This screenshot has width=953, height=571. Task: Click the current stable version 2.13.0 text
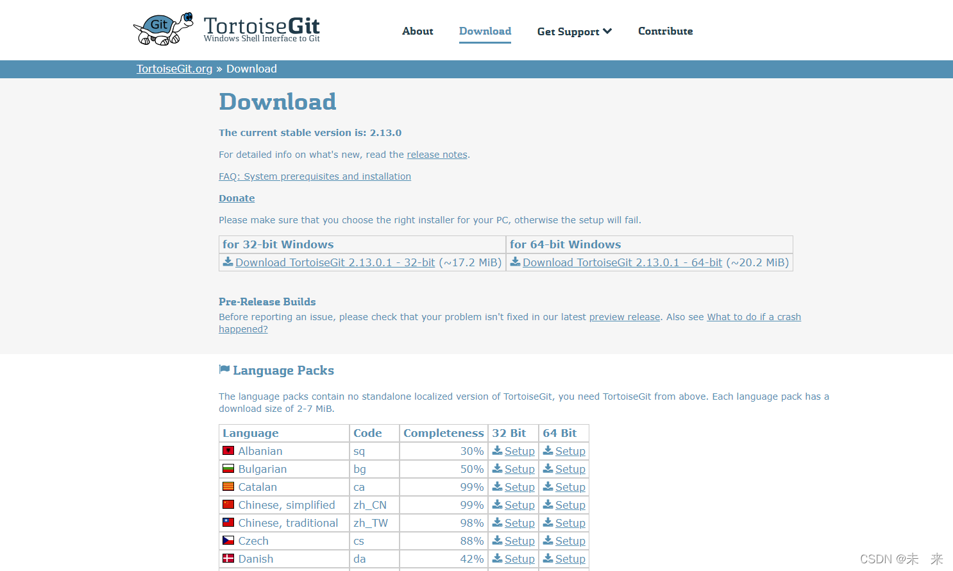click(x=310, y=133)
